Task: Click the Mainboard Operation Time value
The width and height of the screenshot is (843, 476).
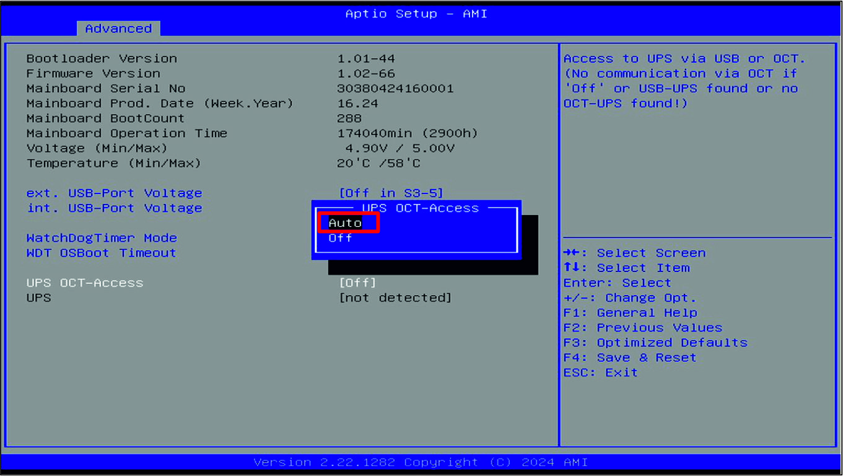Action: (x=408, y=133)
